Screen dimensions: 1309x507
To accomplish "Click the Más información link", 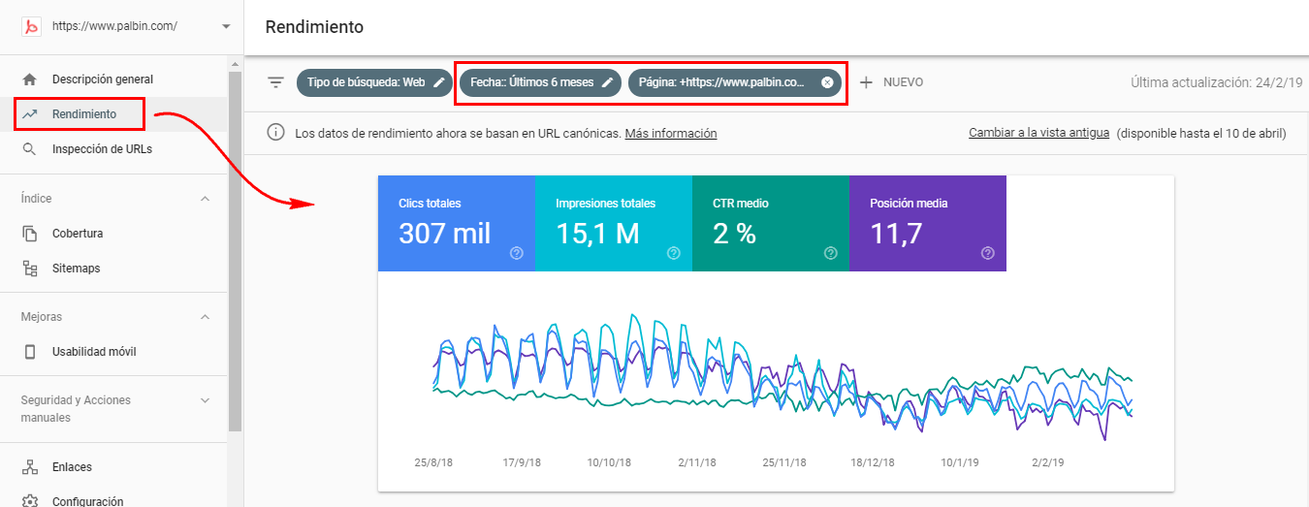I will coord(670,134).
